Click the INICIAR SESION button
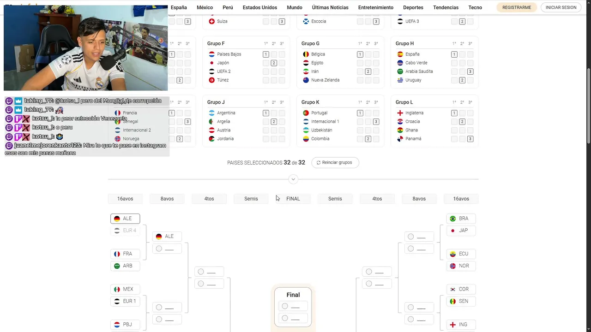 click(x=561, y=7)
